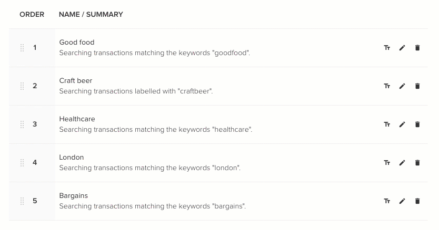Screen dimensions: 439x230
Task: Select the Craft beer name text
Action: pos(76,80)
